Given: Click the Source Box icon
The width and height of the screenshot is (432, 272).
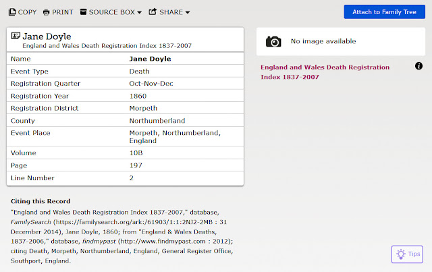Looking at the screenshot, I should coord(83,12).
